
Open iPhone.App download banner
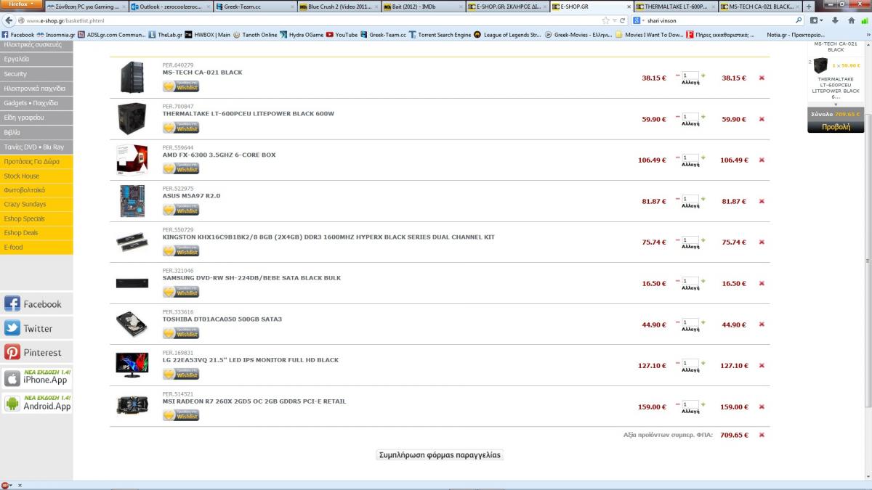36,378
